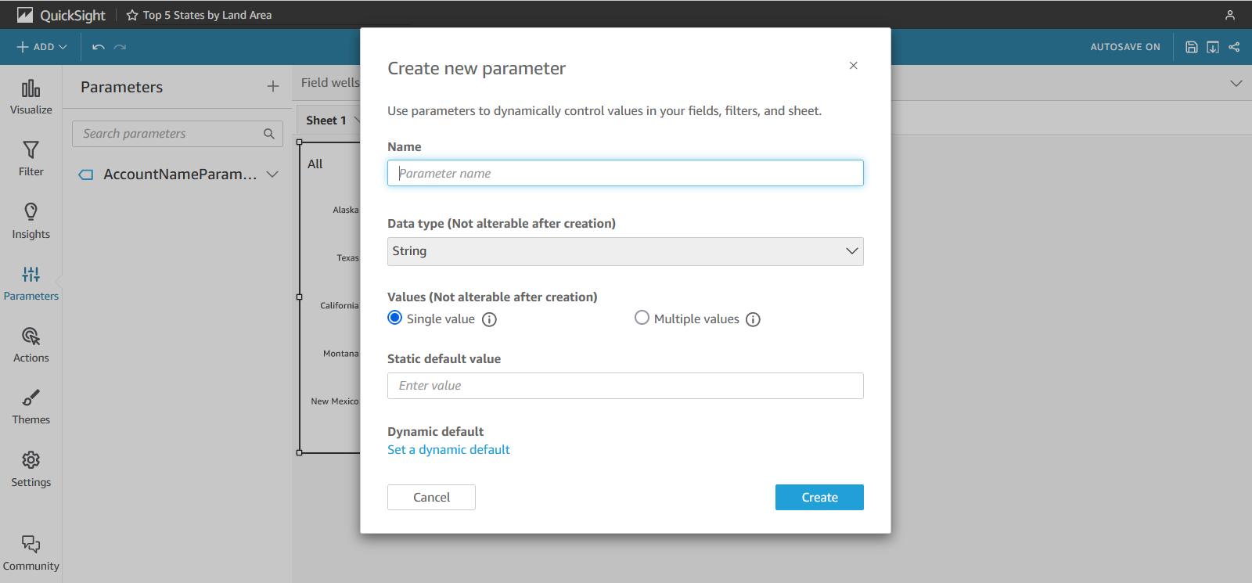This screenshot has height=583, width=1252.
Task: Open the Actions sidebar icon
Action: coord(31,336)
